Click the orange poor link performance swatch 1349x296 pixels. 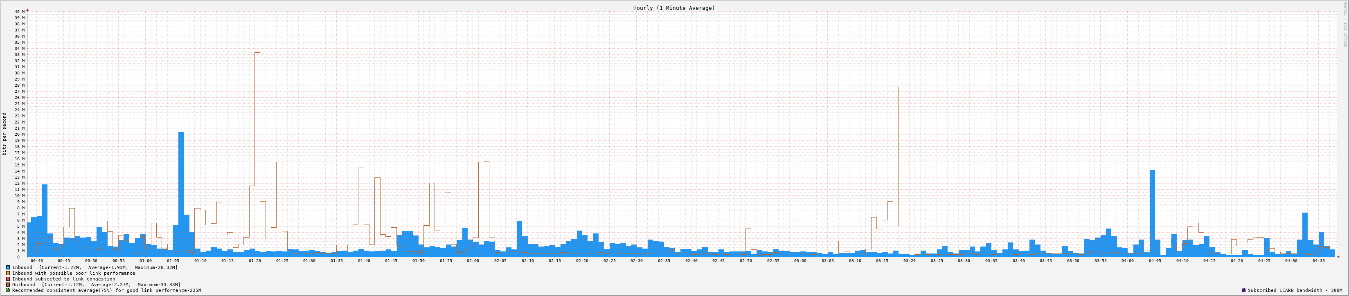8,273
